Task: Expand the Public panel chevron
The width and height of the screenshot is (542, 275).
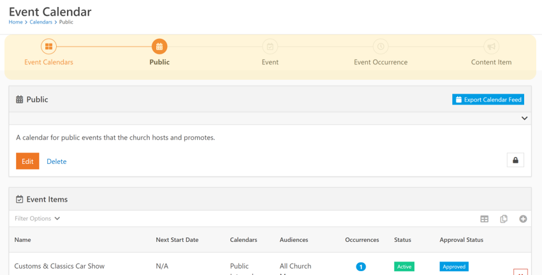Action: pos(524,118)
